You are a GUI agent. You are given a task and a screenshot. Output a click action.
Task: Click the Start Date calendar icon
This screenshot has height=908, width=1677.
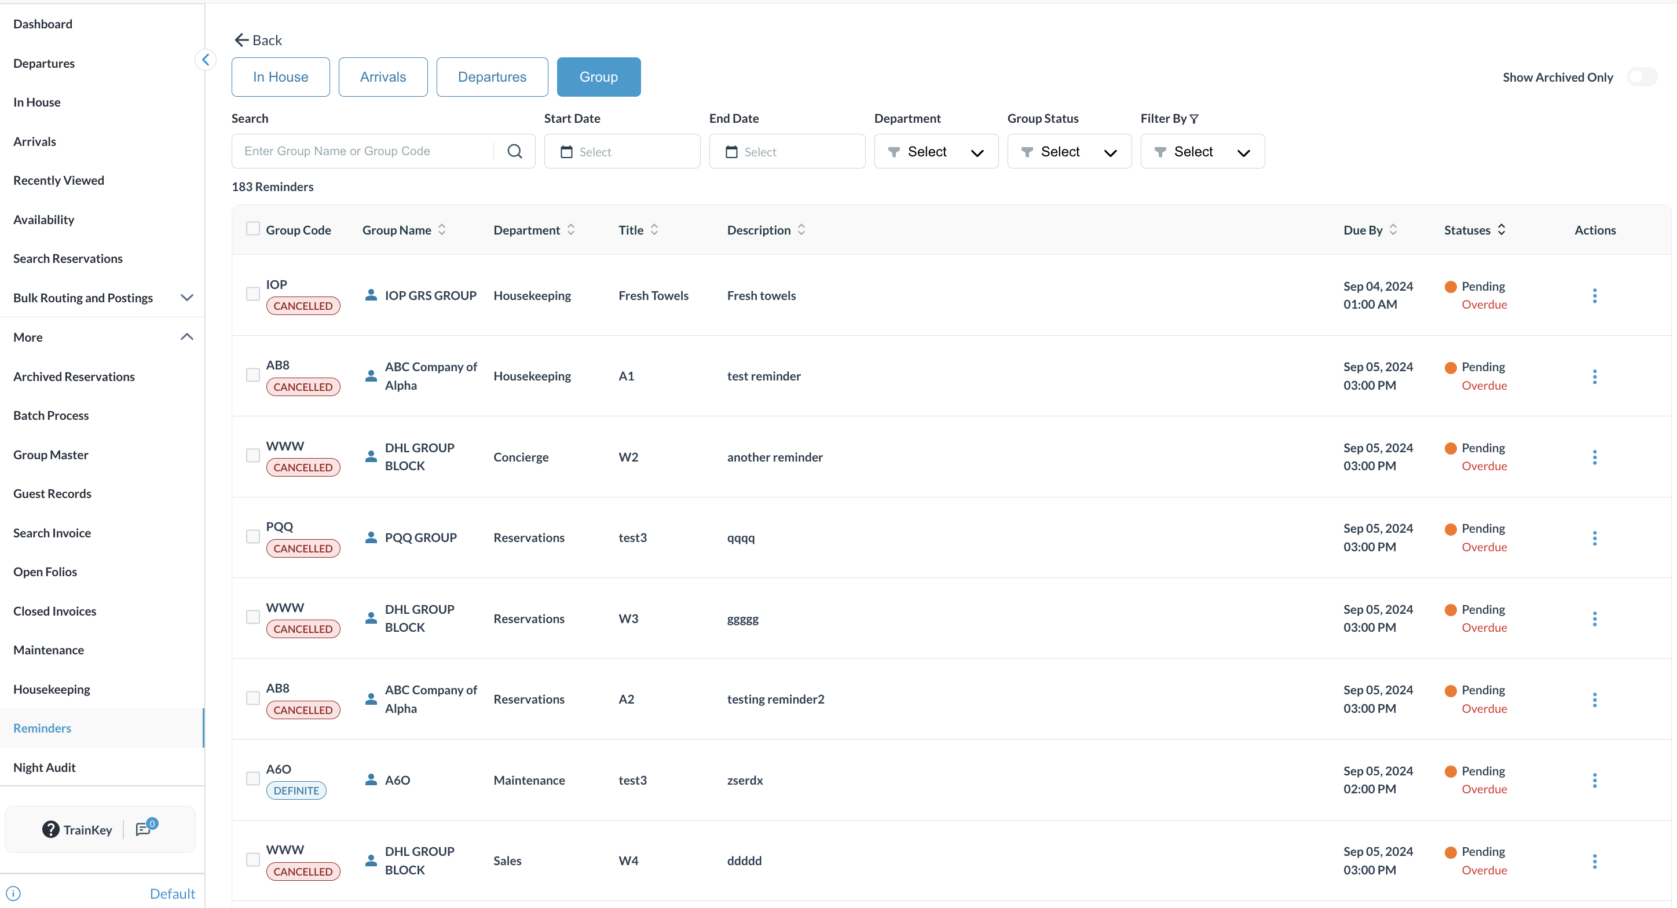(x=566, y=152)
